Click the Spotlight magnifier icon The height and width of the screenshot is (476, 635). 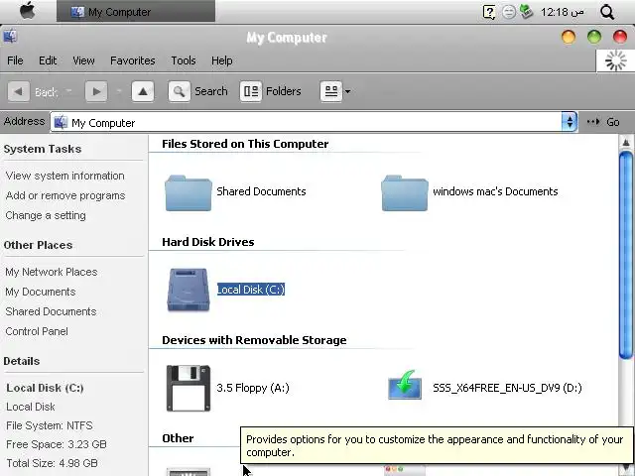(x=607, y=12)
